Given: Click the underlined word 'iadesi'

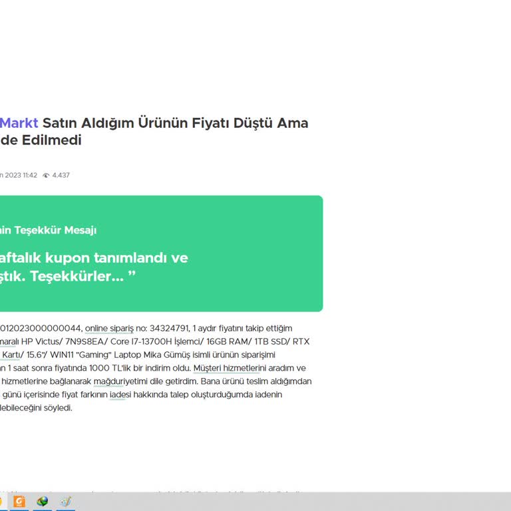Looking at the screenshot, I should (x=120, y=395).
